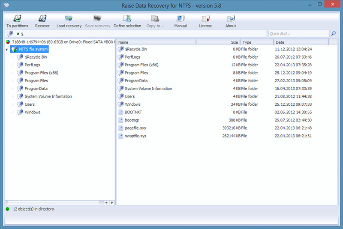Click the drive partition pie icon
Screen dimensions: 343x229
click(8, 42)
